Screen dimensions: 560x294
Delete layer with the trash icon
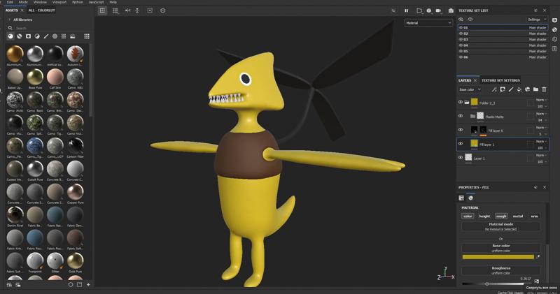pos(544,89)
